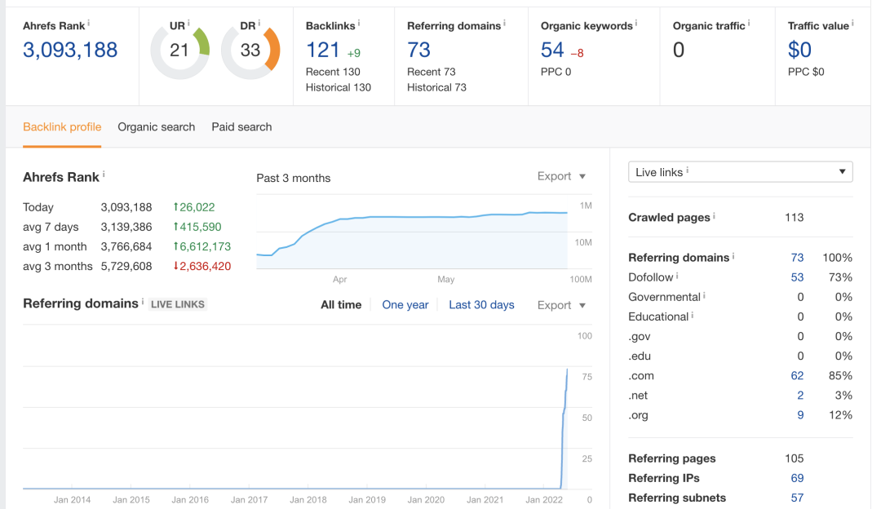Screen dimensions: 881x509
Task: Open Export dropdown for Referring domains chart
Action: (x=561, y=305)
